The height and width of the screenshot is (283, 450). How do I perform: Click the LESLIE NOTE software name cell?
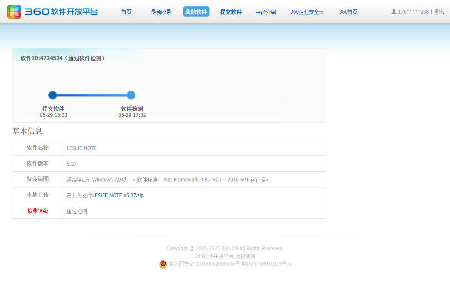pos(195,148)
